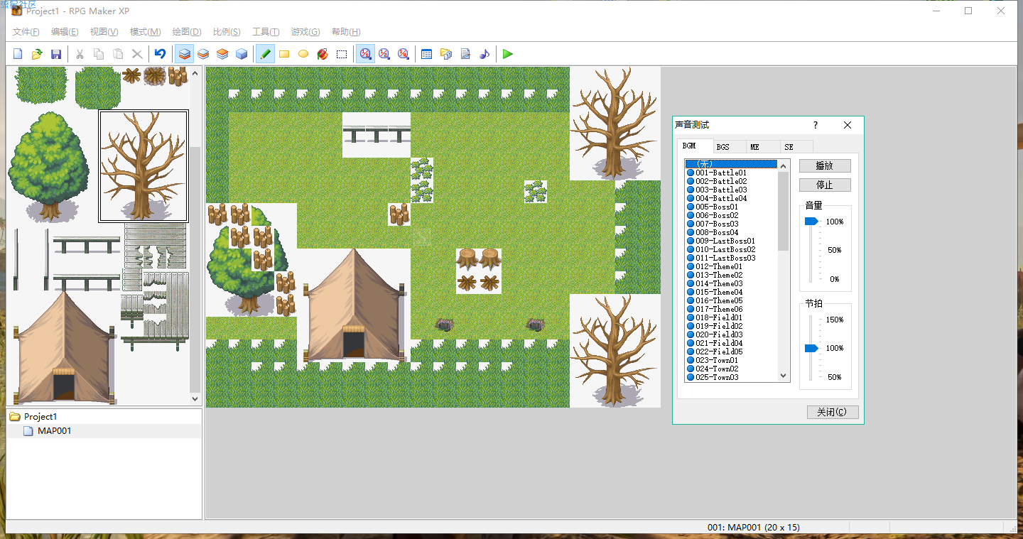Click the 音量 volume slider handle
This screenshot has height=539, width=1023.
[811, 222]
